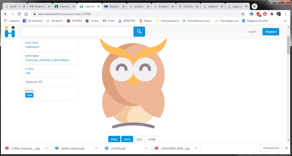Click the owl icon preview image
The height and width of the screenshot is (156, 292).
[x=133, y=84]
